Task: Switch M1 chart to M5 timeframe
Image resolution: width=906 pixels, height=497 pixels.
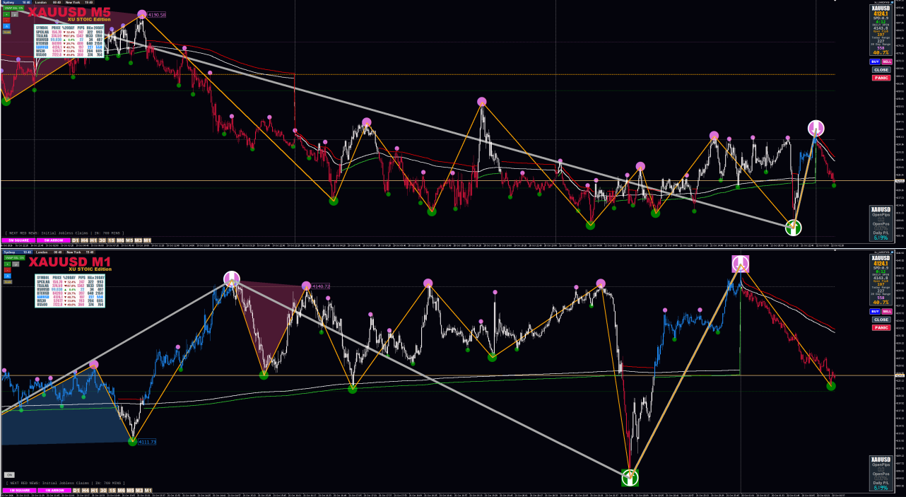Action: click(x=130, y=490)
